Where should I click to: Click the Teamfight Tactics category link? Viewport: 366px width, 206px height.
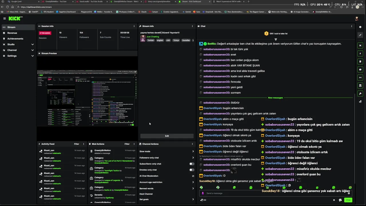[x=112, y=171]
